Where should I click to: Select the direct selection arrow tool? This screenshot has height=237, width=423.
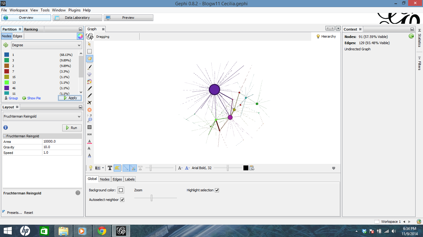[89, 44]
